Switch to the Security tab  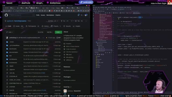click(67, 26)
